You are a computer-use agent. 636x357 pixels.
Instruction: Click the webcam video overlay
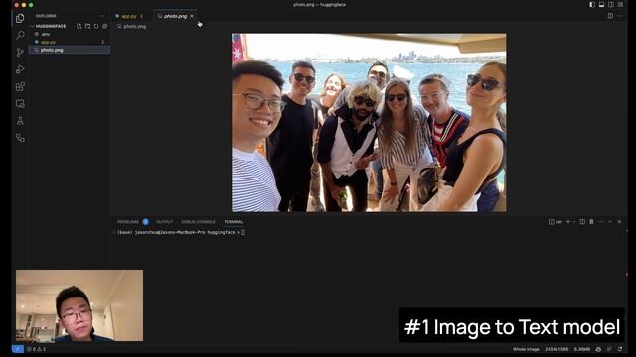pyautogui.click(x=79, y=305)
